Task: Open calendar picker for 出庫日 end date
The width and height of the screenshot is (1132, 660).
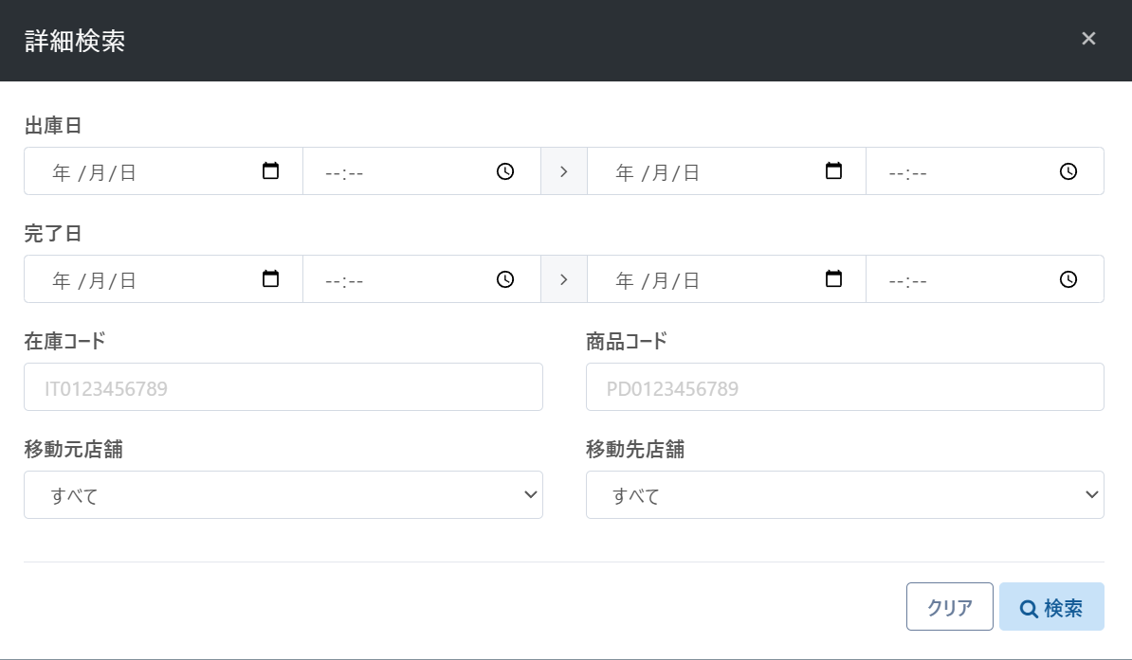Action: pyautogui.click(x=834, y=171)
